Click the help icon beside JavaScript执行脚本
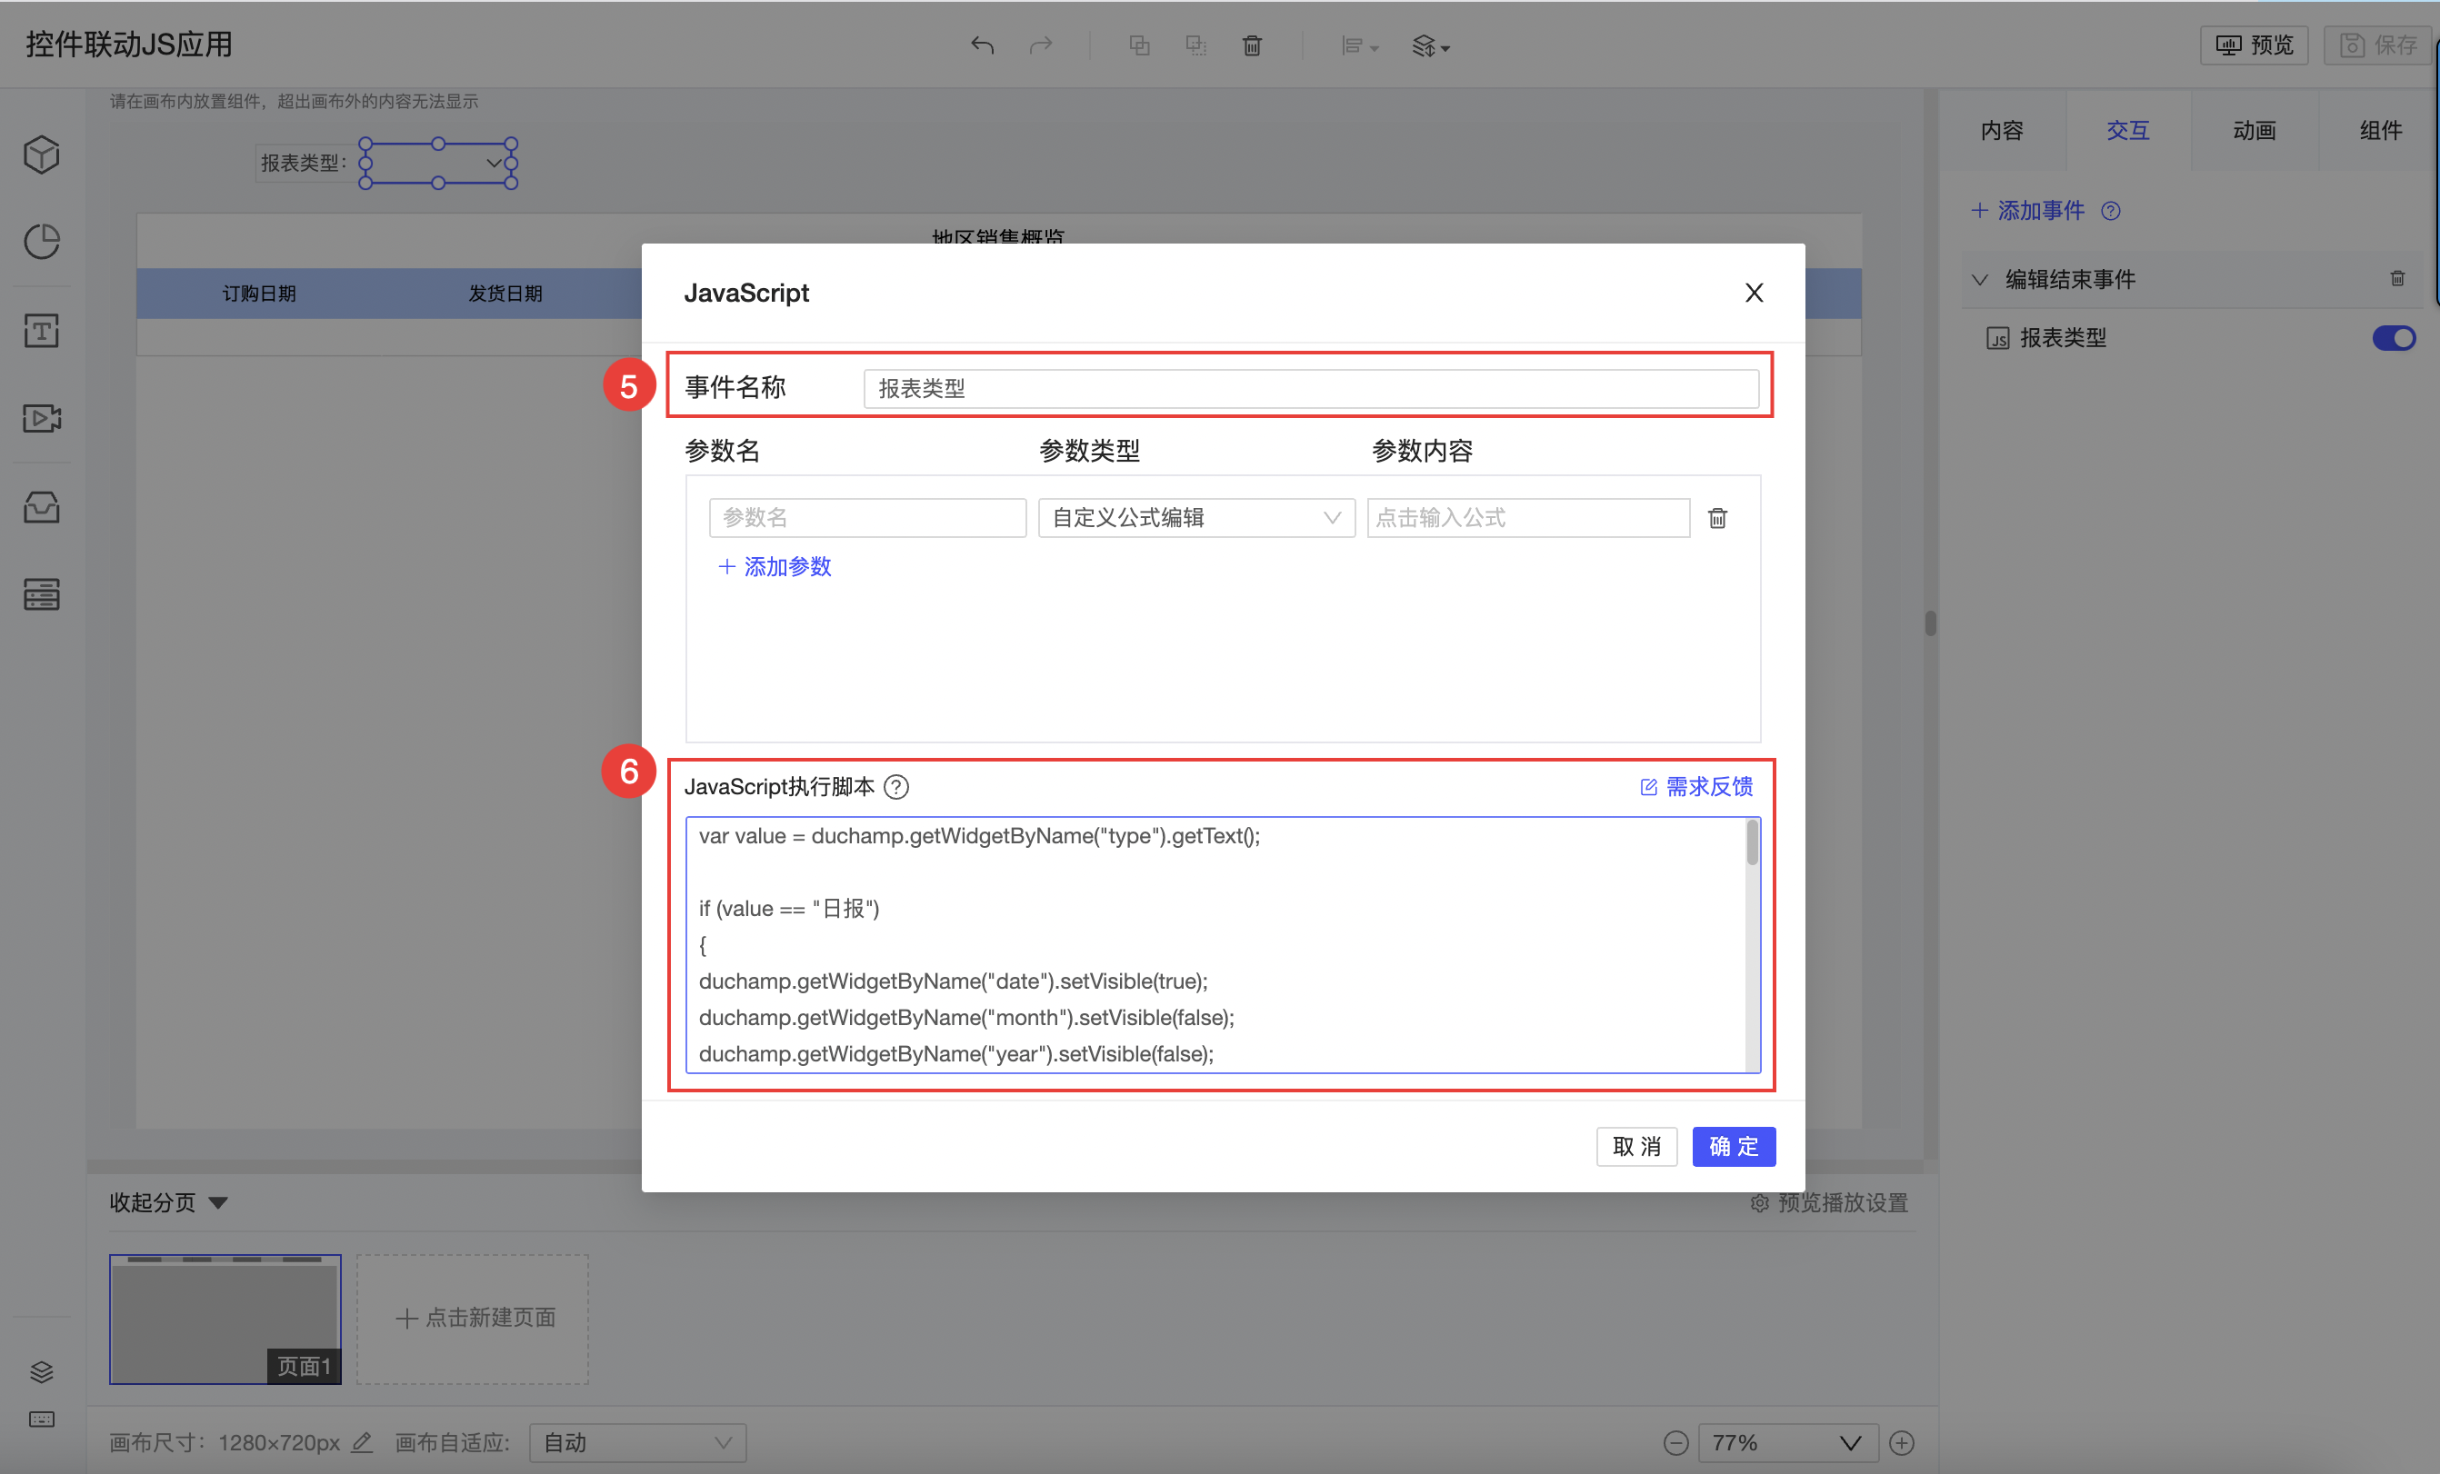 click(896, 787)
